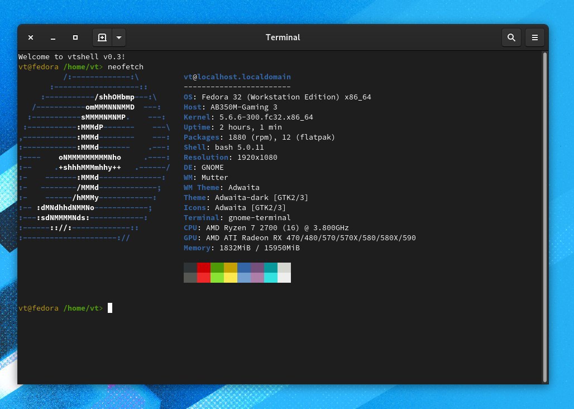
Task: Open the terminal search icon
Action: click(511, 37)
